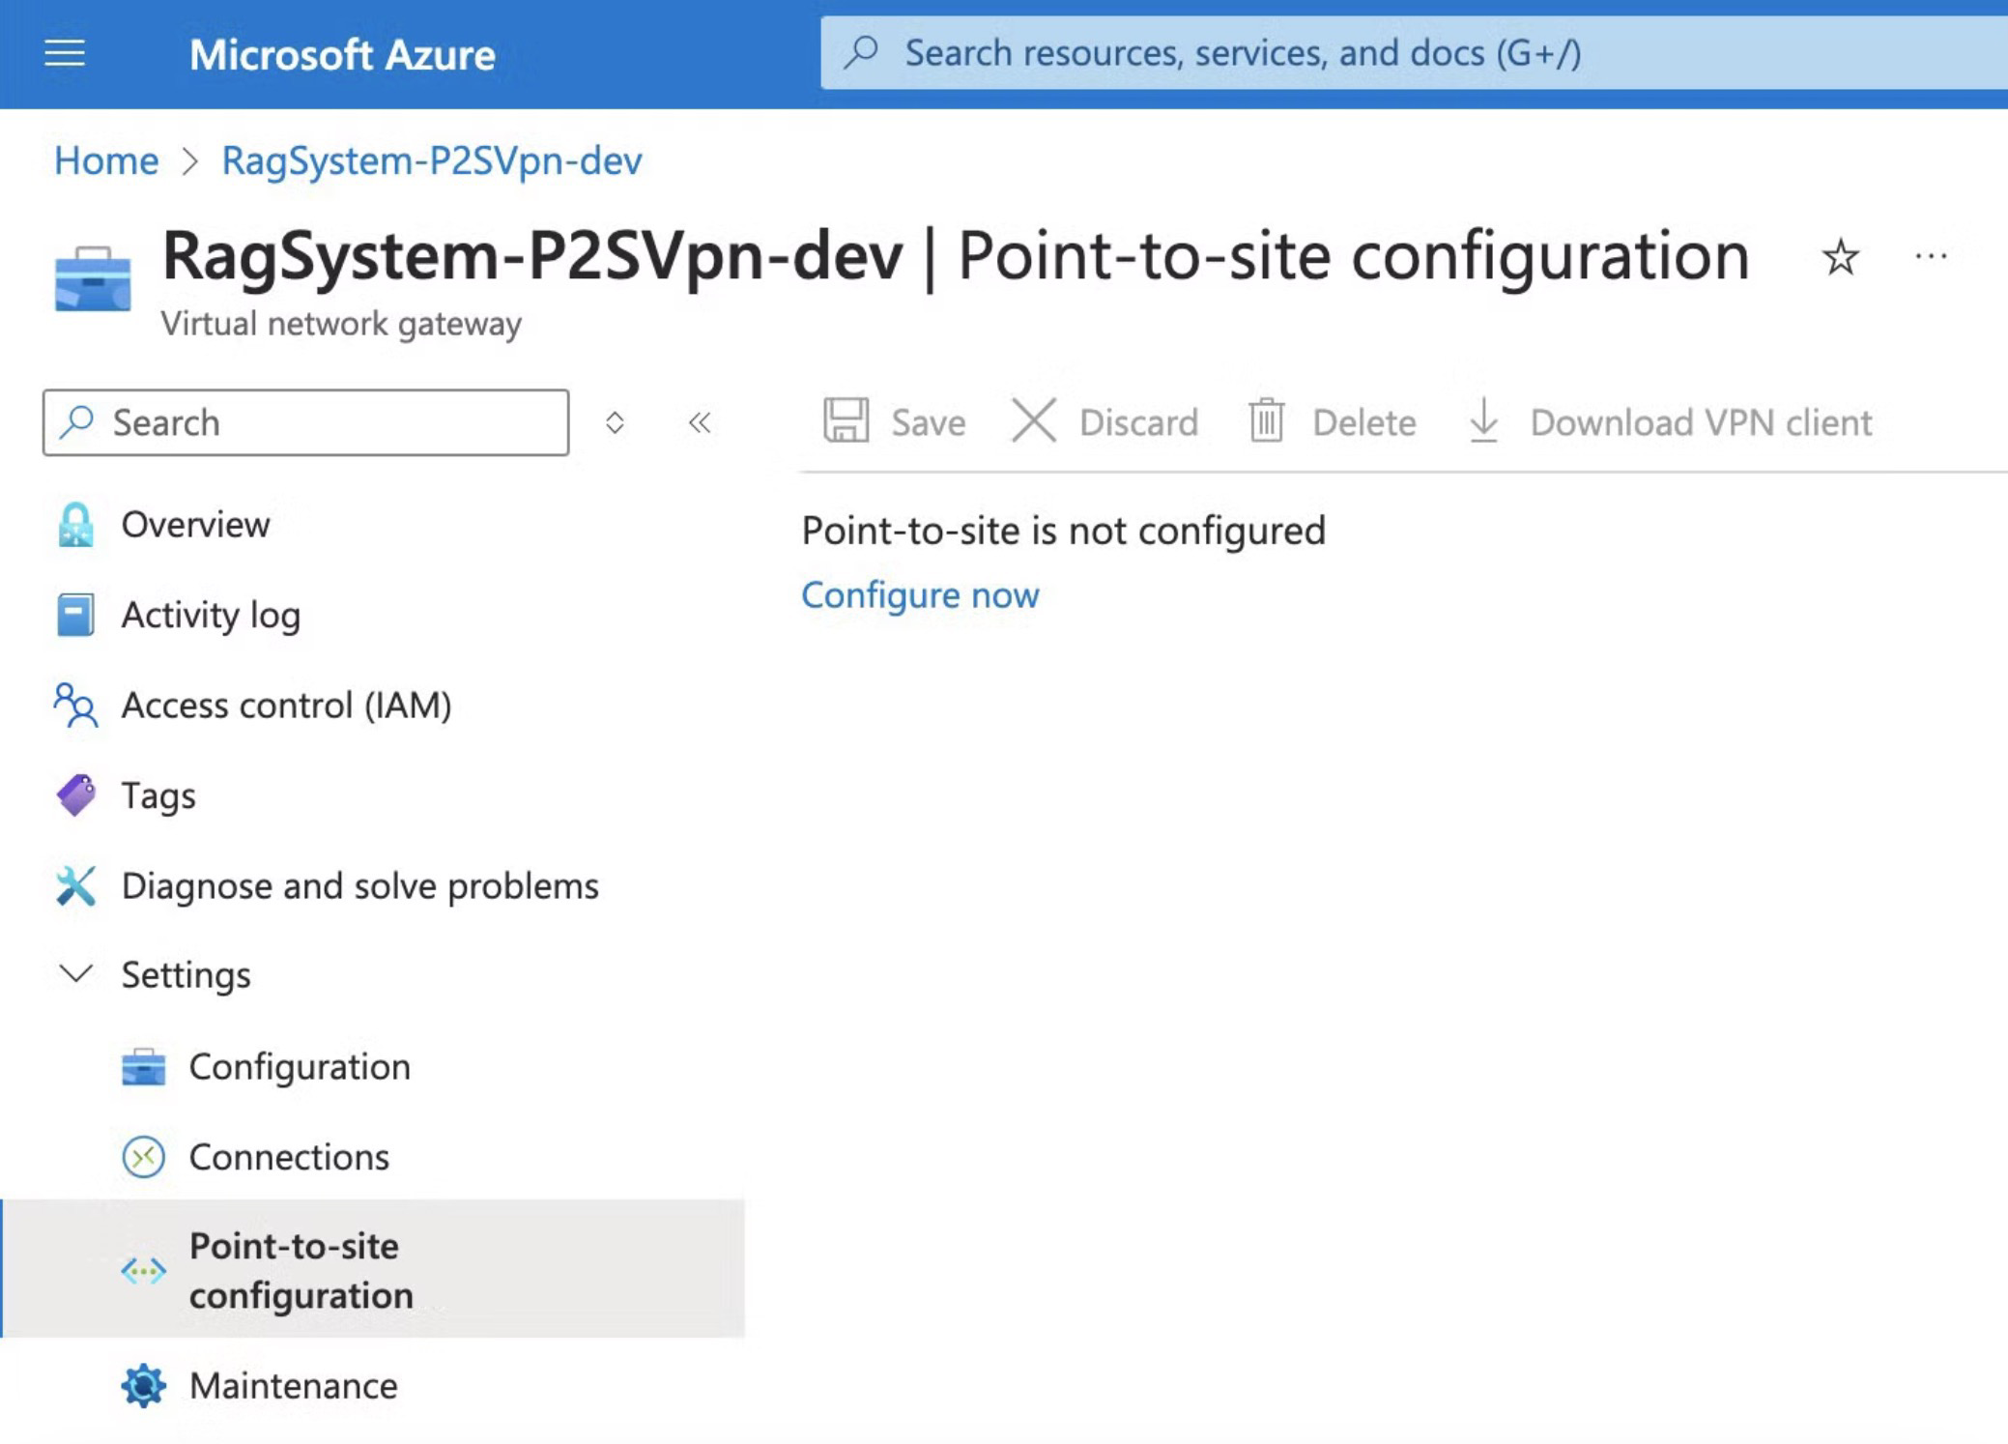Click the Save toolbar icon
The image size is (2008, 1444).
pyautogui.click(x=846, y=421)
